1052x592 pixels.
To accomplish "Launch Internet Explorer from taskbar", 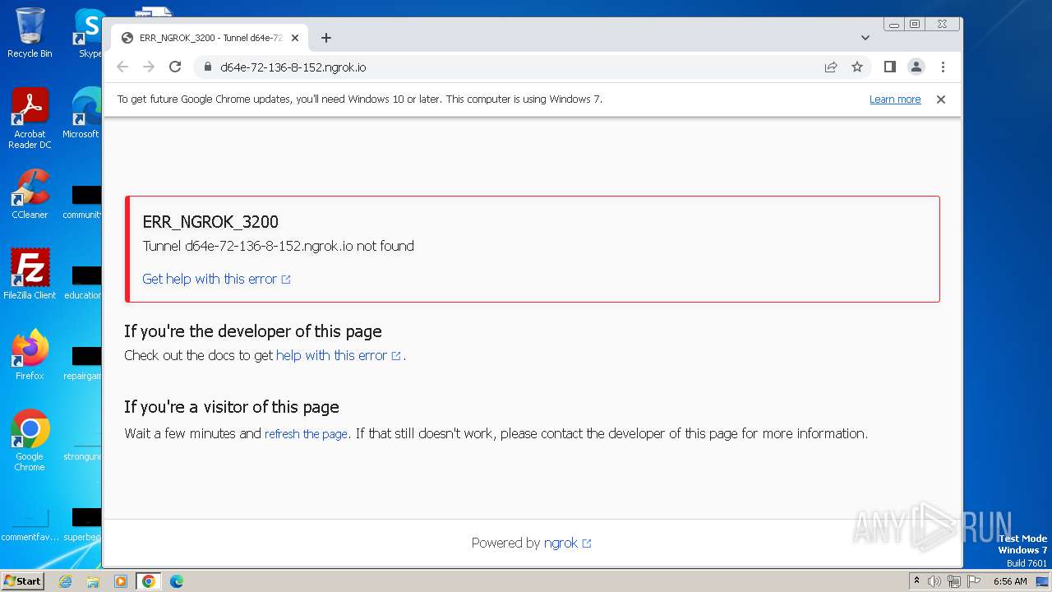I will pyautogui.click(x=65, y=581).
